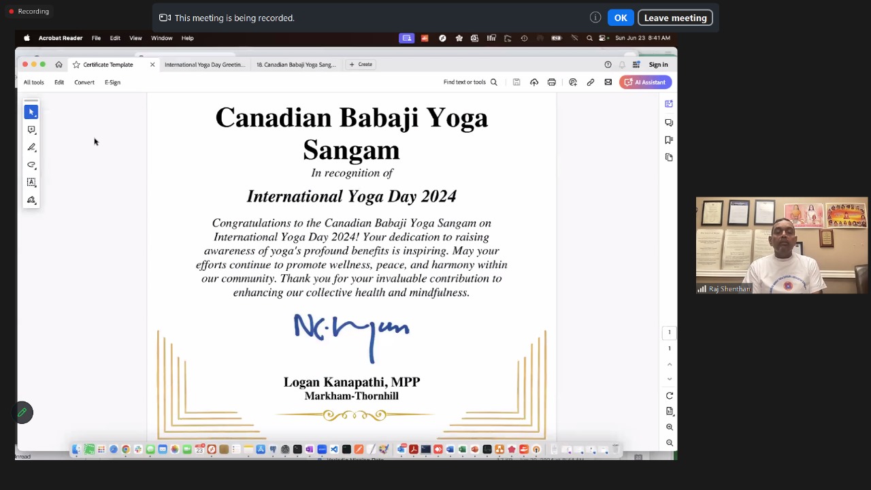Viewport: 871px width, 490px height.
Task: Acknowledge recording notice with OK
Action: 621,18
